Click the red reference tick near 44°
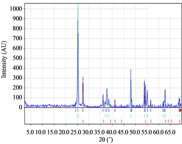The width and height of the screenshot is (182, 144). 121,121
